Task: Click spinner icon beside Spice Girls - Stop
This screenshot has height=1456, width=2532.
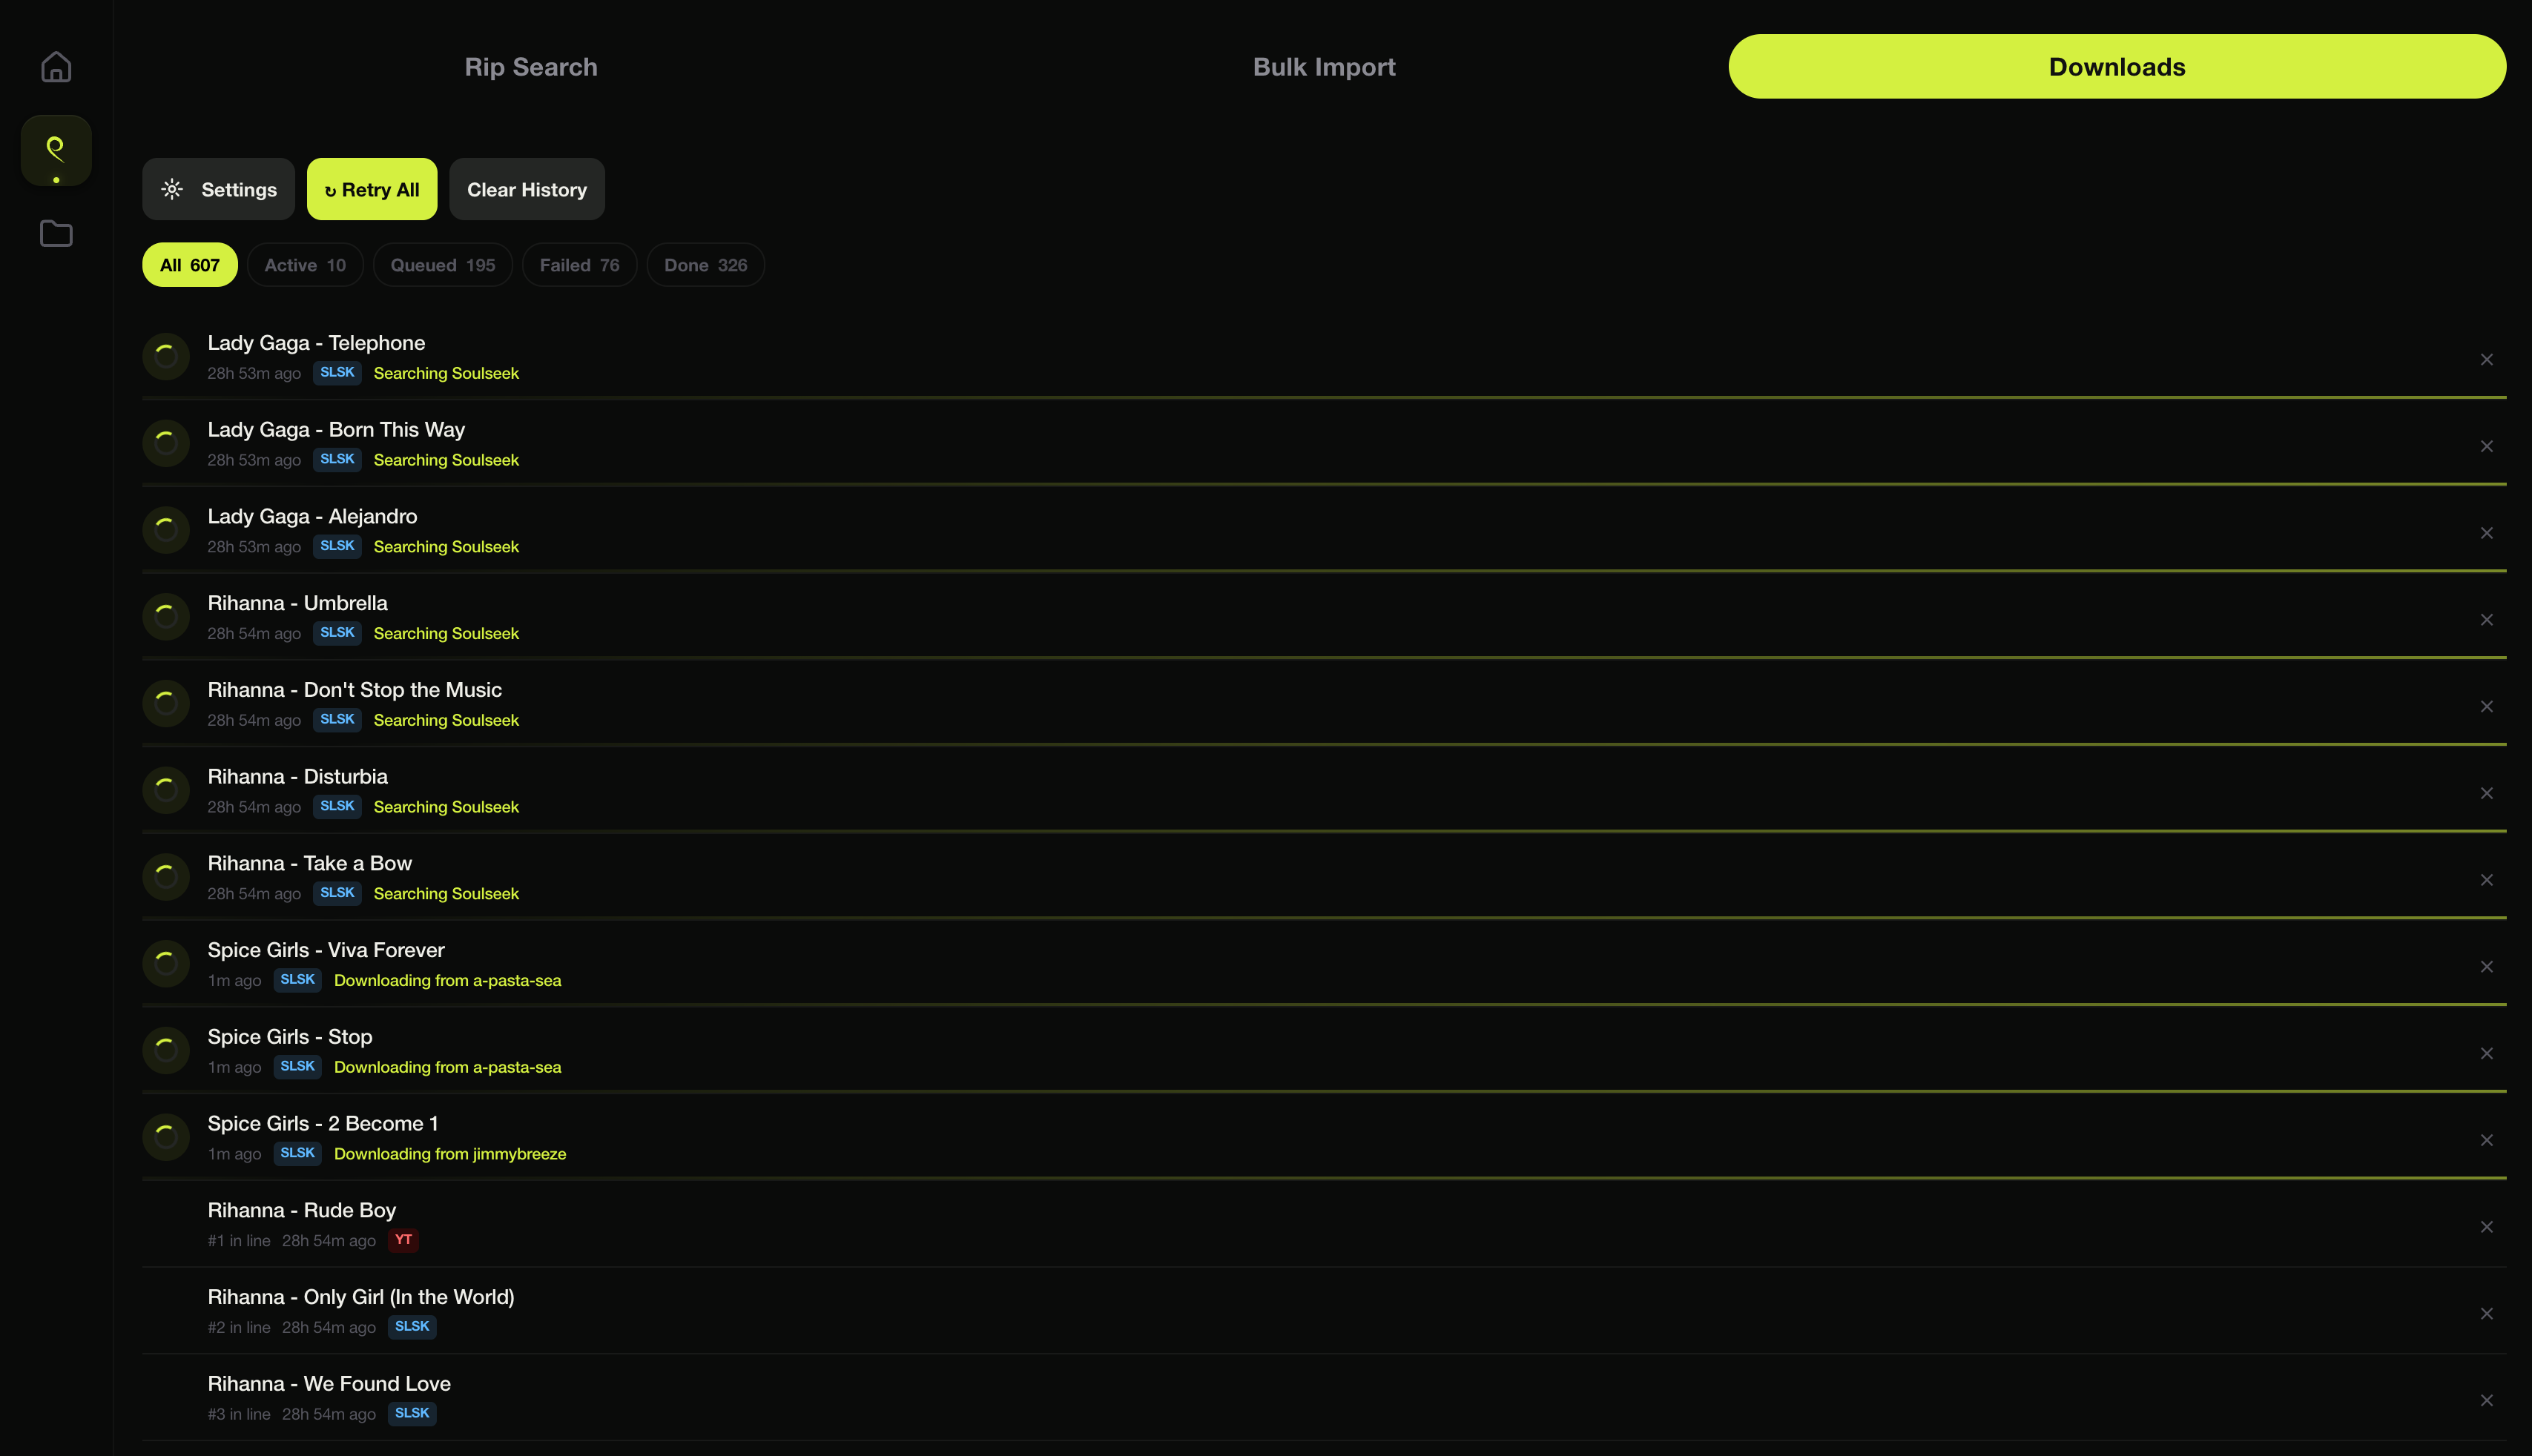Action: point(166,1050)
